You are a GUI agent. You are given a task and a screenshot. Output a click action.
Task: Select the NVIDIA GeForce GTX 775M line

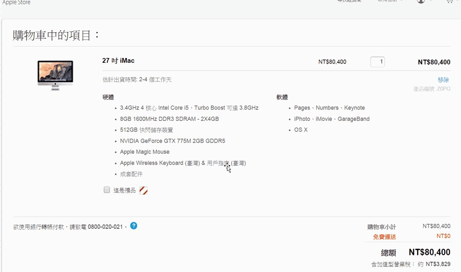172,141
